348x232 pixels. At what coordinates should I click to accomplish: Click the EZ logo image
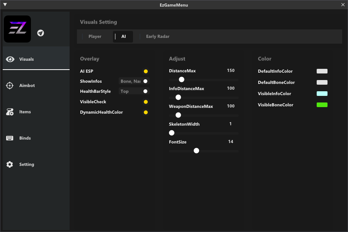17,29
